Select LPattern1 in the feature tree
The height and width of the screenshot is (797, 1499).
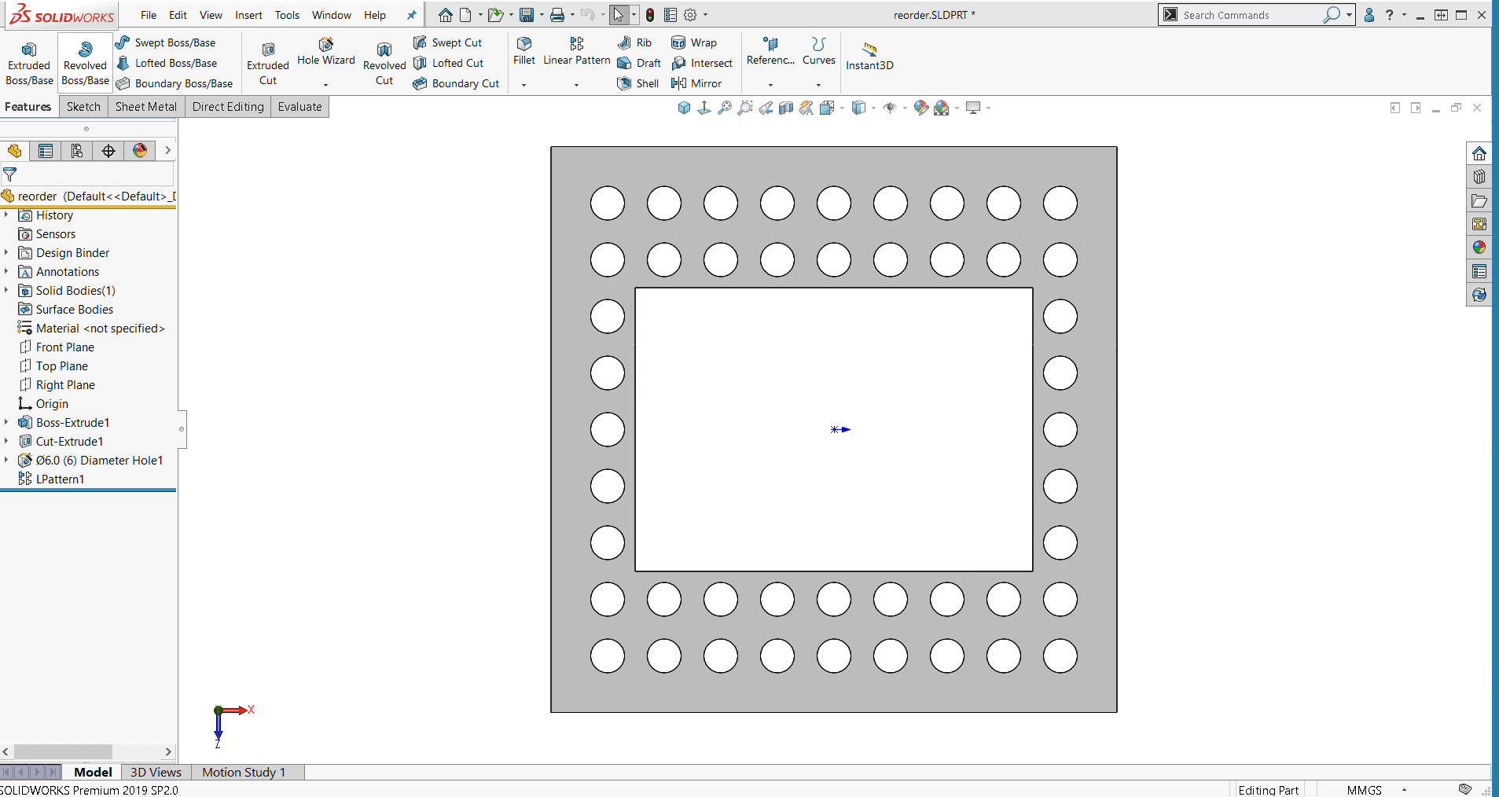click(x=60, y=479)
